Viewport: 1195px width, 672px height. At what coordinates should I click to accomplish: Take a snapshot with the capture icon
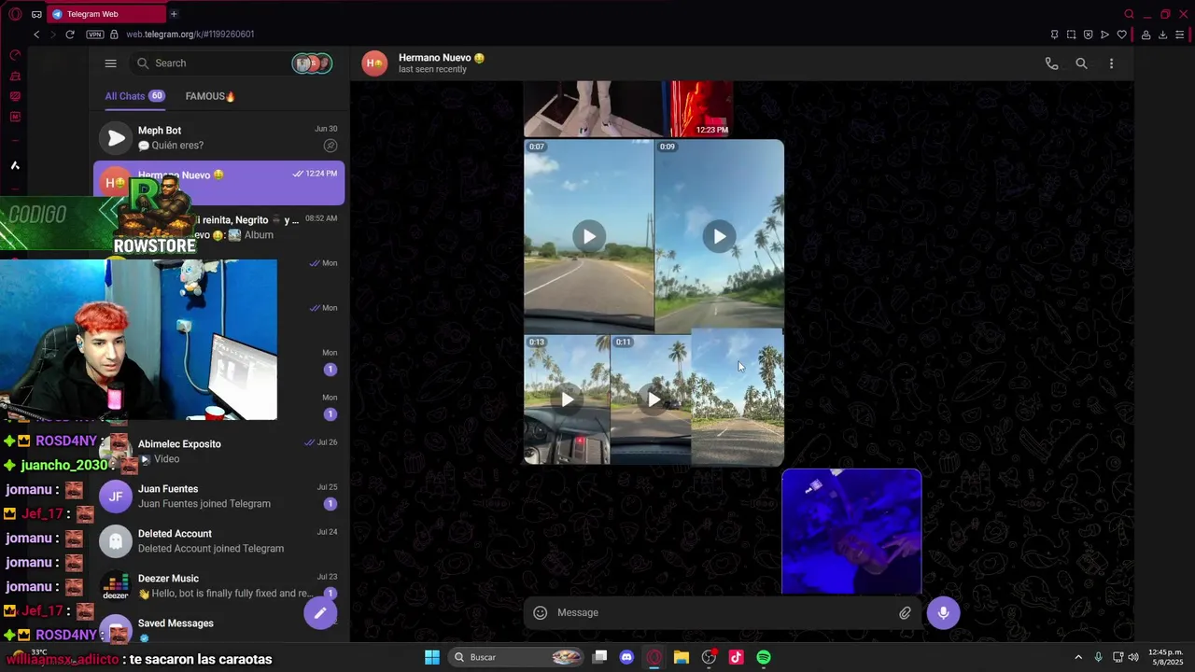pyautogui.click(x=1071, y=35)
